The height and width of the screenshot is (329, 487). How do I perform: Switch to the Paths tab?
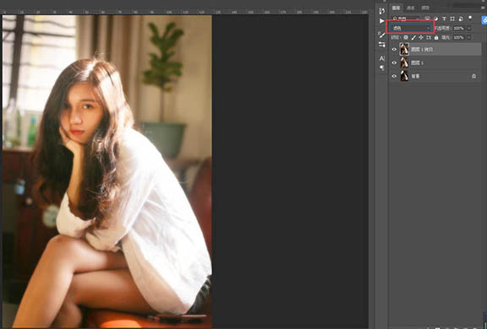click(x=425, y=8)
